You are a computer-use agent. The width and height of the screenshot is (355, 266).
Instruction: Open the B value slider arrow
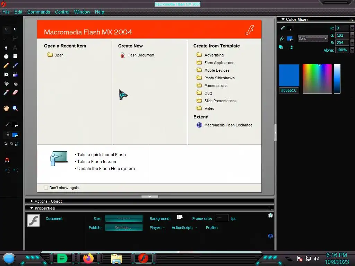pyautogui.click(x=352, y=43)
